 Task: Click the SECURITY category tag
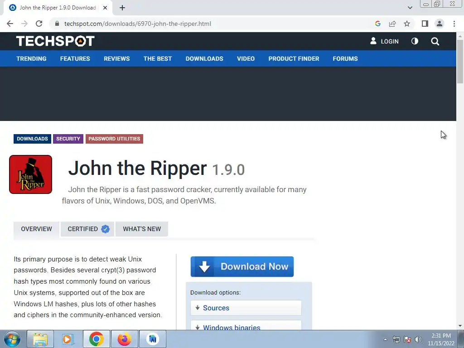(x=68, y=139)
